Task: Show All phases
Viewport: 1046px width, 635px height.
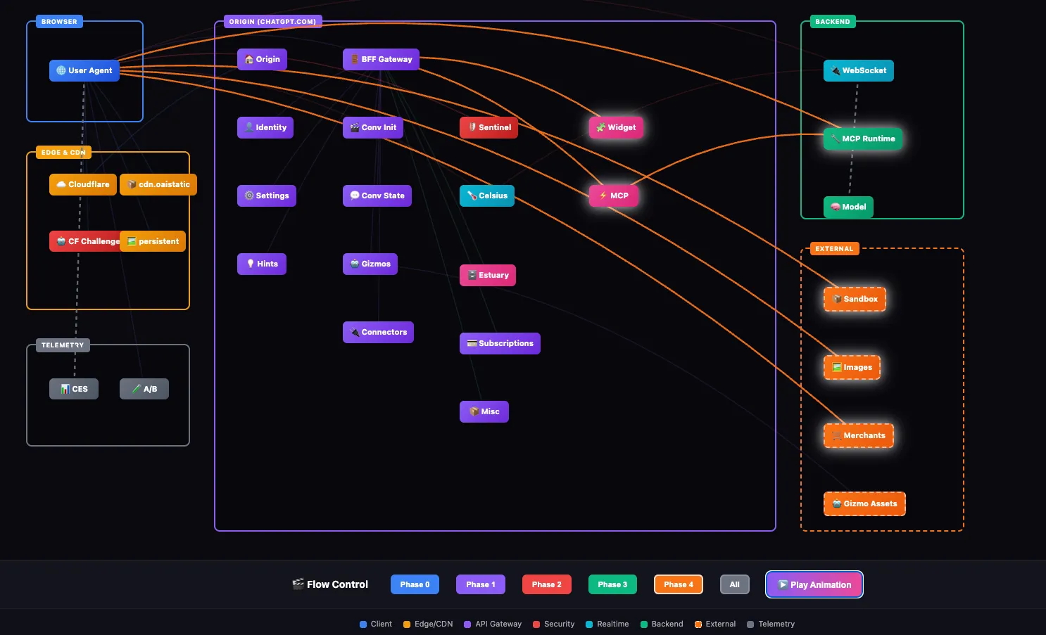Action: point(735,584)
